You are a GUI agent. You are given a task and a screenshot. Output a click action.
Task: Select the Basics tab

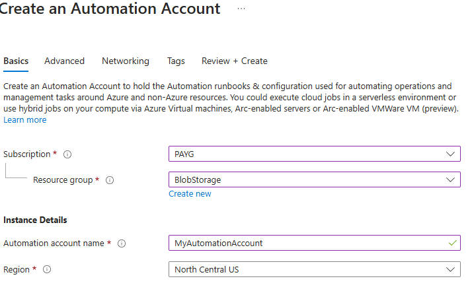tap(16, 61)
